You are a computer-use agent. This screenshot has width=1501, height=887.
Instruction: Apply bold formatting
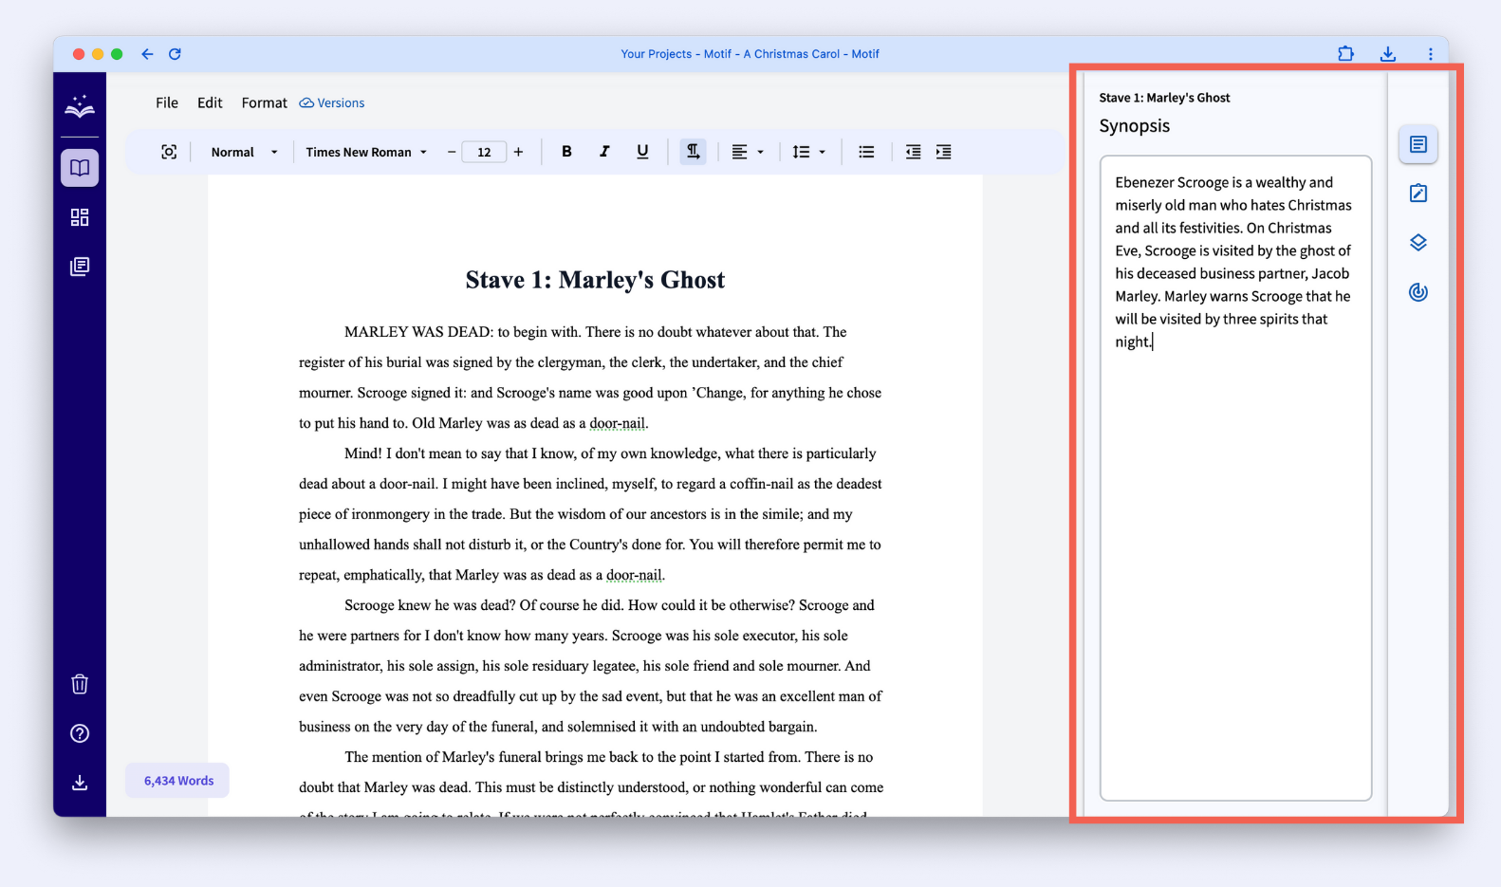click(x=566, y=152)
